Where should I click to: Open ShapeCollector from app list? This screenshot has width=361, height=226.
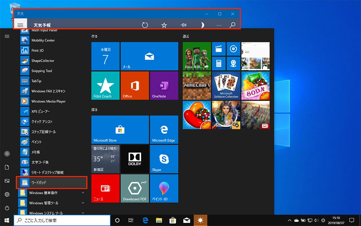click(x=52, y=61)
